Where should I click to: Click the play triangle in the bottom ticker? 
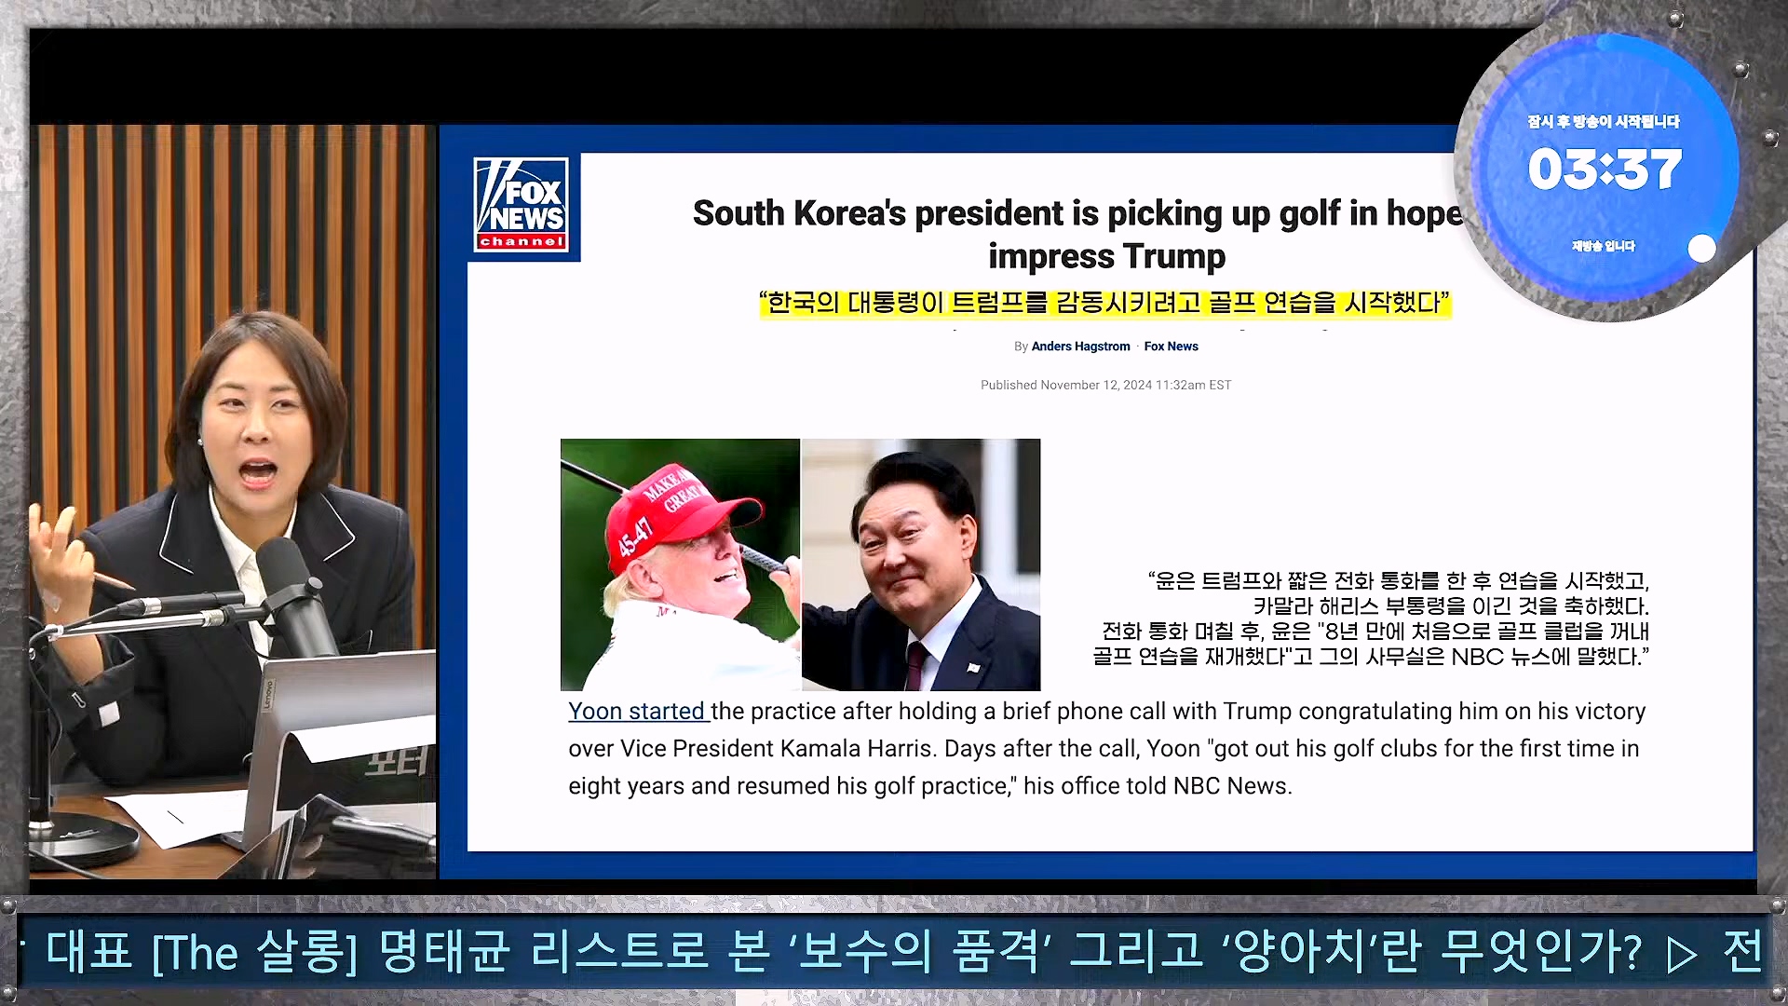(1681, 954)
